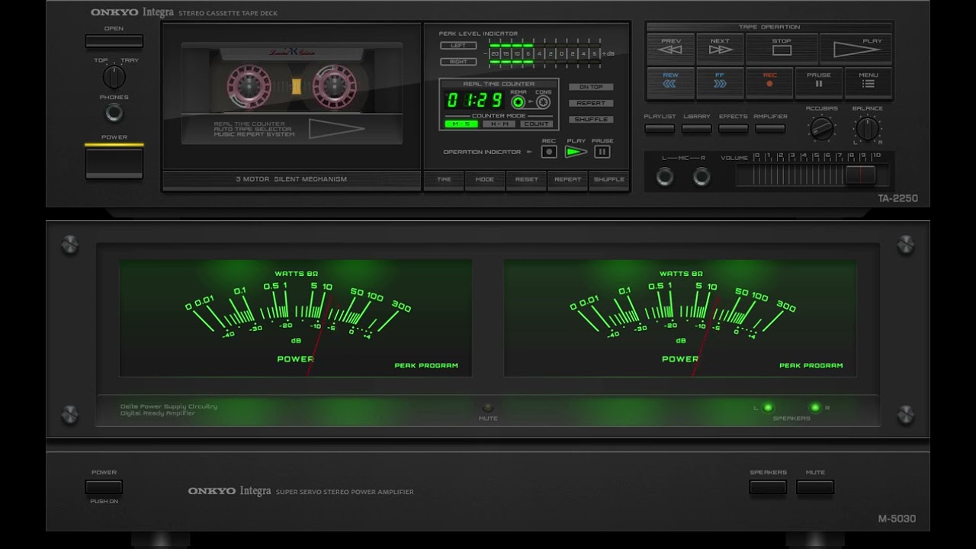Stop tape playback with STOP
Viewport: 976px width, 549px height.
[782, 49]
